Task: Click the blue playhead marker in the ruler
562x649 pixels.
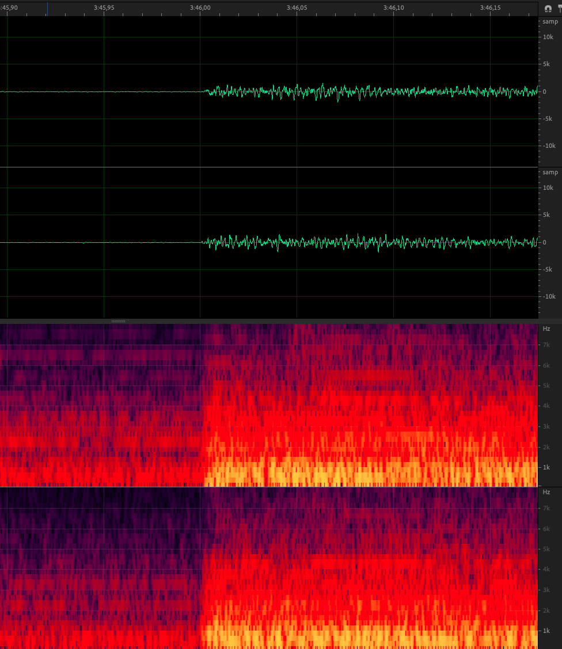Action: [x=47, y=8]
